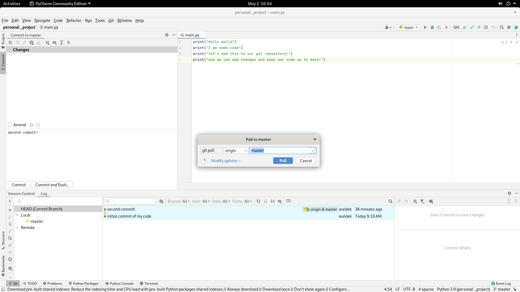
Task: Click the Git log search text field
Action: tap(130, 201)
